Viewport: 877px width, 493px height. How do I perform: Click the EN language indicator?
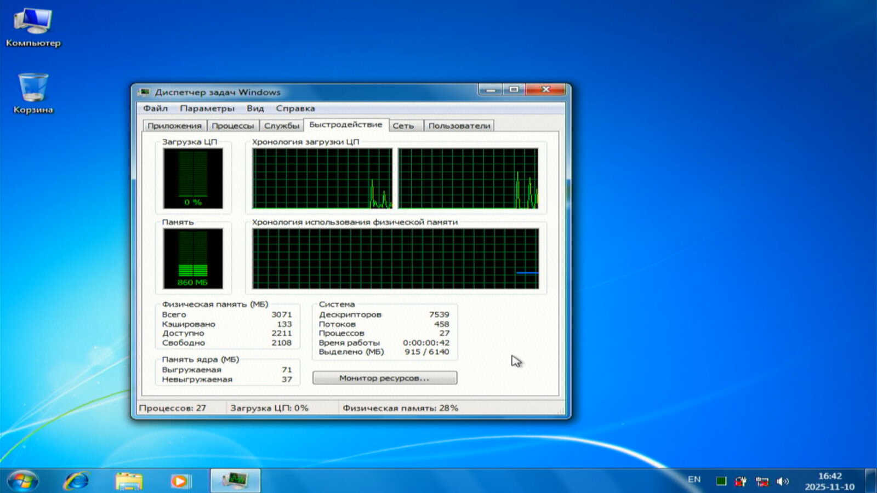click(x=694, y=479)
